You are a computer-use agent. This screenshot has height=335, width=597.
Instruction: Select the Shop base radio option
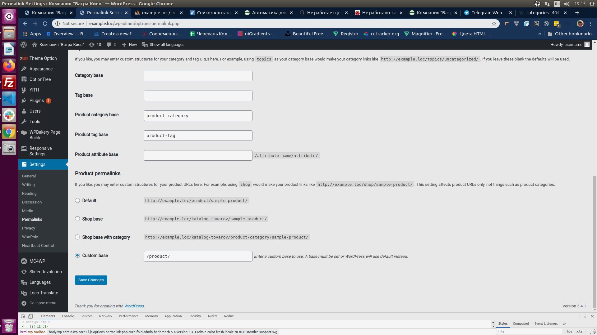tap(77, 219)
